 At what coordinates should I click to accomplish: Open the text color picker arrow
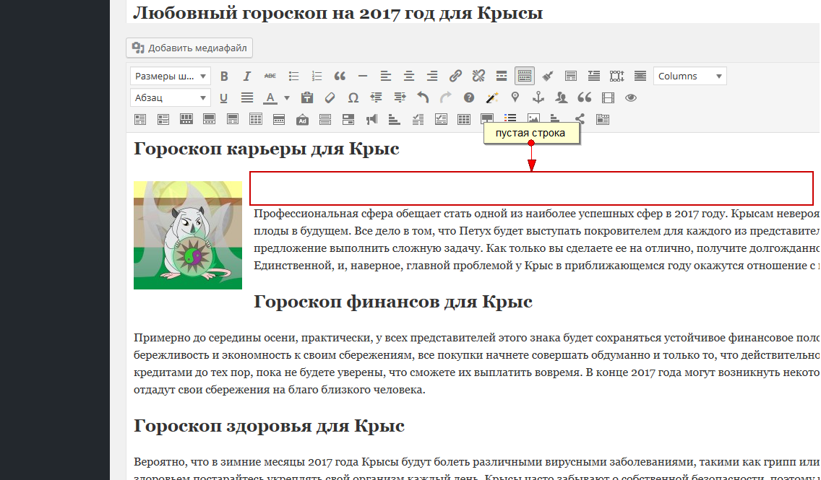(287, 97)
